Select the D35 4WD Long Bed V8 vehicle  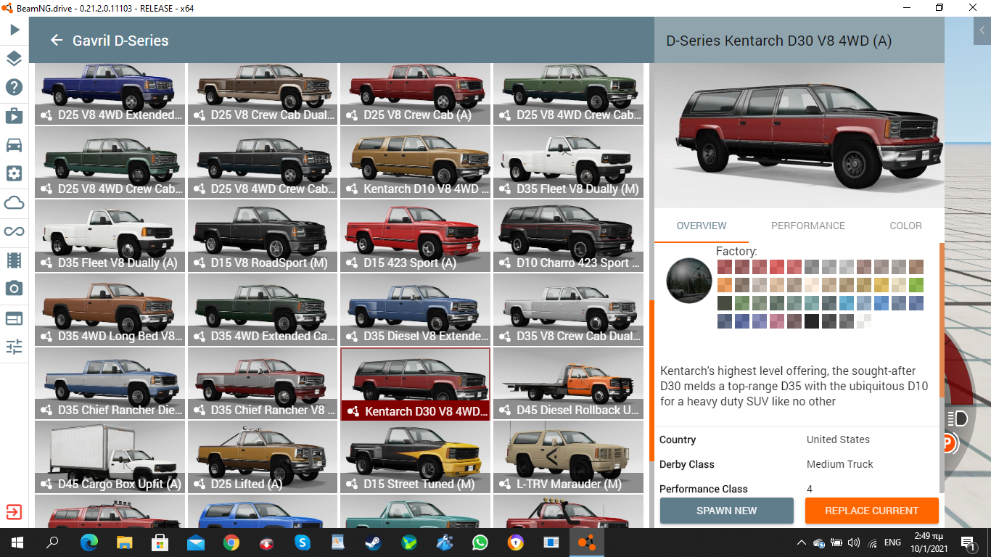[x=110, y=310]
